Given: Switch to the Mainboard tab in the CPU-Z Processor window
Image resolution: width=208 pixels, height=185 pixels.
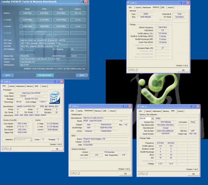Looking at the screenshot, I should tap(20, 86).
